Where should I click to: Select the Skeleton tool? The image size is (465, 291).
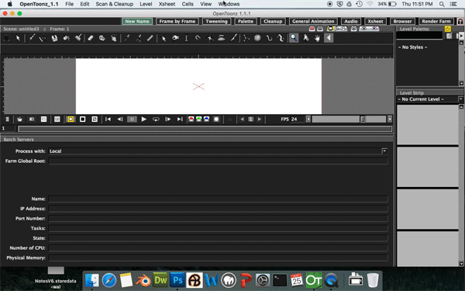click(246, 38)
